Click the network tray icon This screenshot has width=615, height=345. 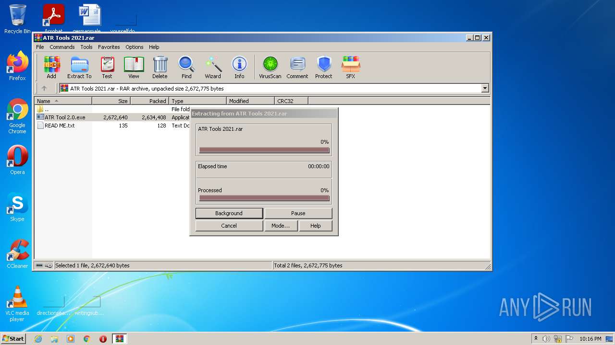pyautogui.click(x=558, y=339)
